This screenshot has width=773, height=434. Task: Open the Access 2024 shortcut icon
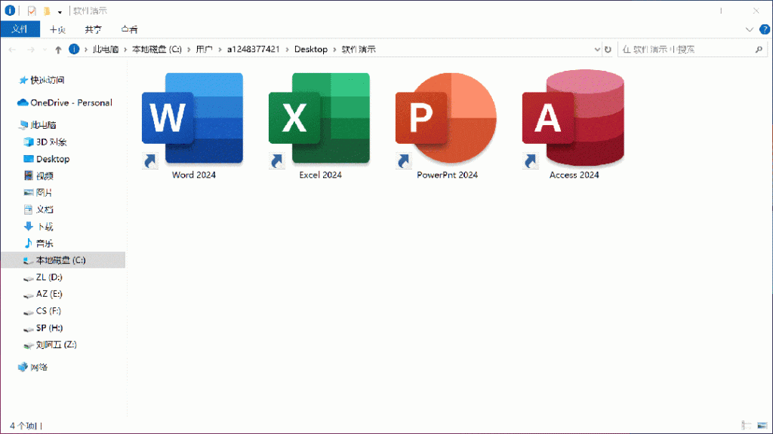(573, 118)
